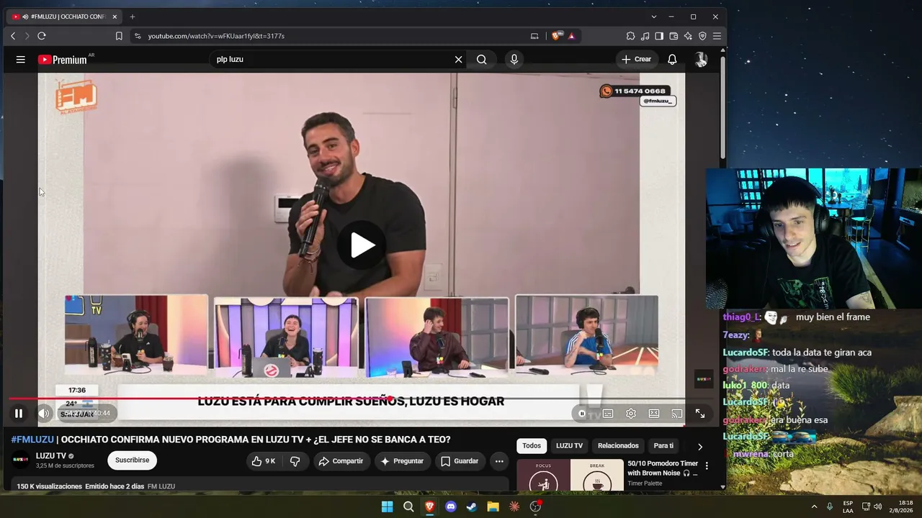Open the Crear menu

[x=636, y=60]
